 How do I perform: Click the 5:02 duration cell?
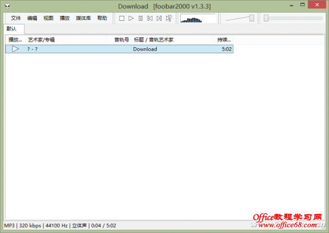click(226, 49)
